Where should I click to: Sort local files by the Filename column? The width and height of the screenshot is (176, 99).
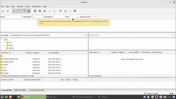(11, 53)
